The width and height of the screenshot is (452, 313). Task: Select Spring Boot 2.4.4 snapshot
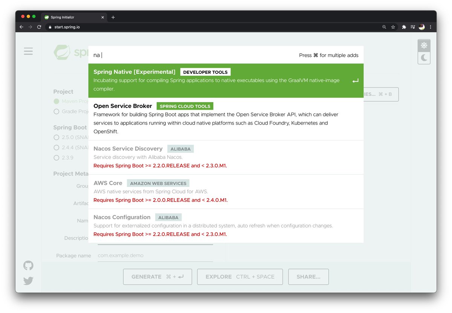[56, 147]
